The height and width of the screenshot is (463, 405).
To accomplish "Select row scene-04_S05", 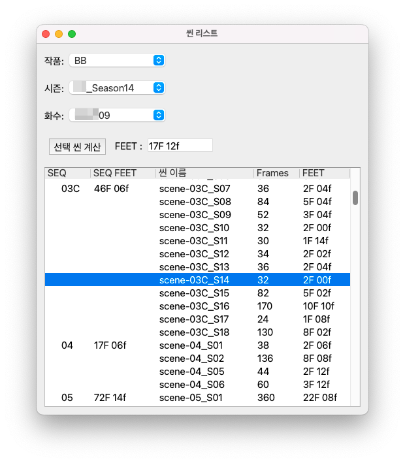I will tap(197, 372).
